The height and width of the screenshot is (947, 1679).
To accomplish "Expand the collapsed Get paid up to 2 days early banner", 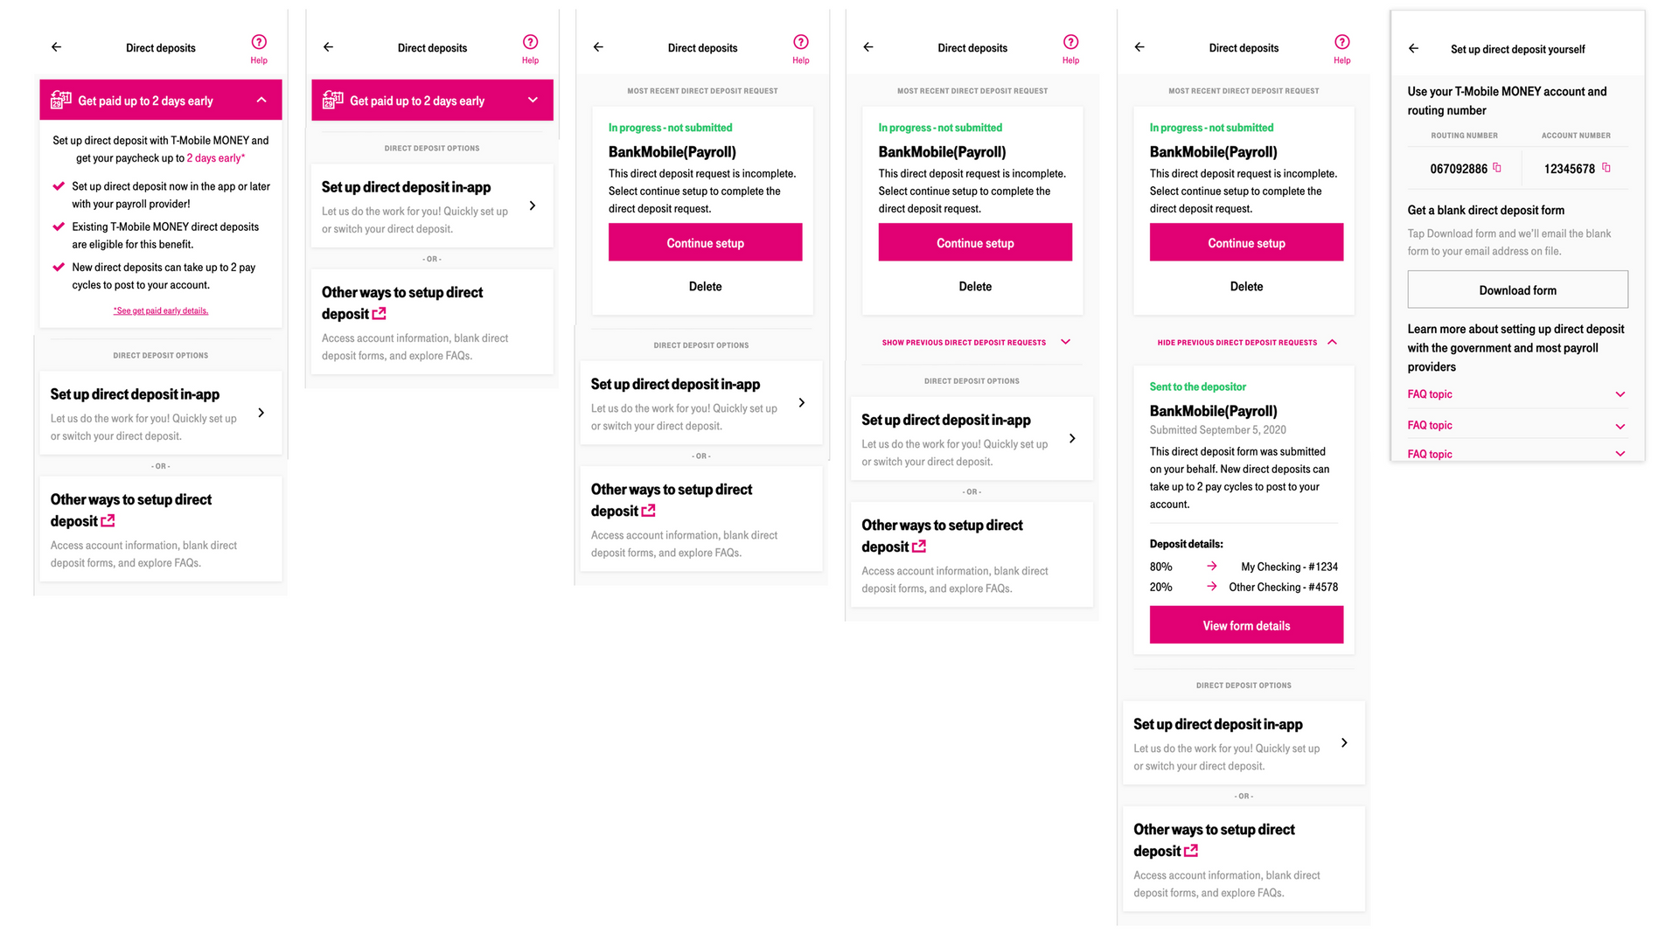I will tap(533, 101).
